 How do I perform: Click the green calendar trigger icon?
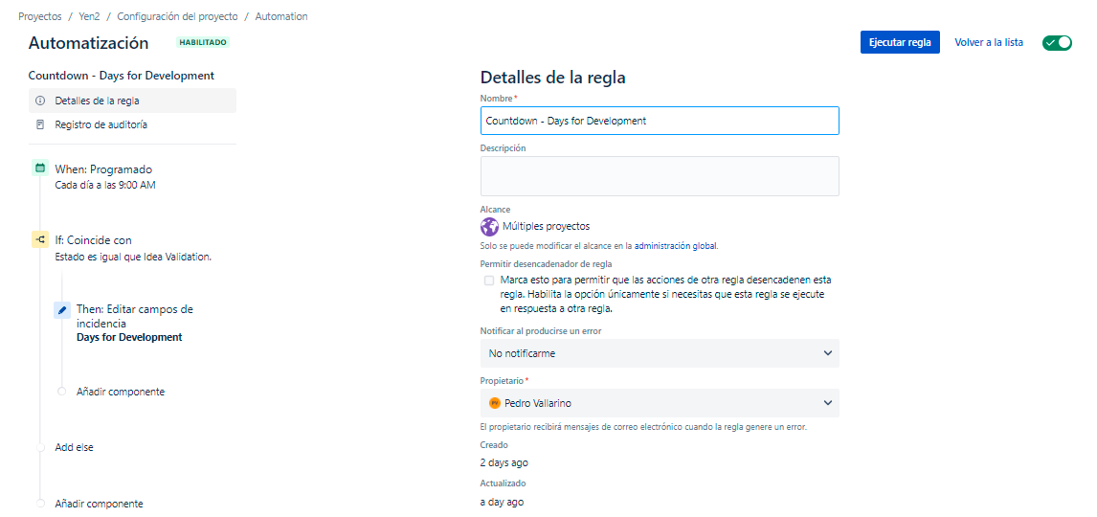click(40, 168)
